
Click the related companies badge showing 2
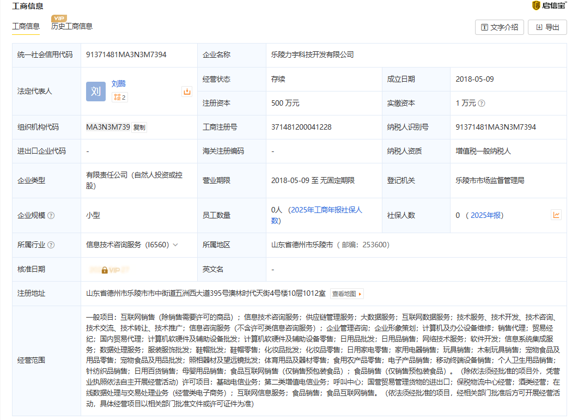tap(120, 98)
